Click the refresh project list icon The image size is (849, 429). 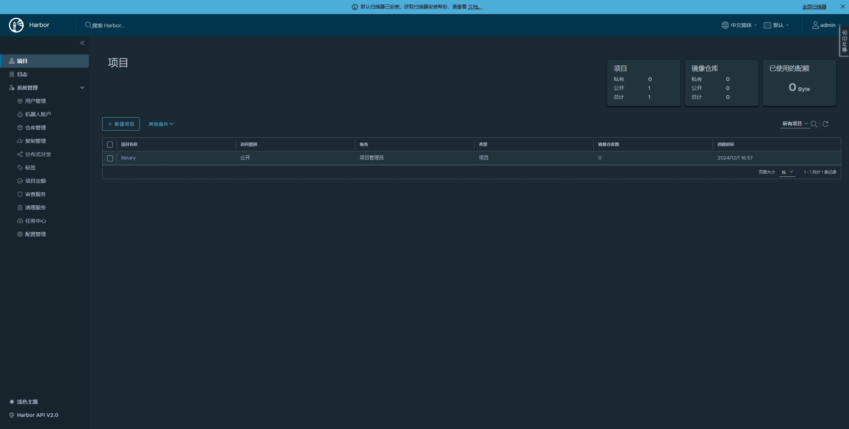[x=826, y=124]
